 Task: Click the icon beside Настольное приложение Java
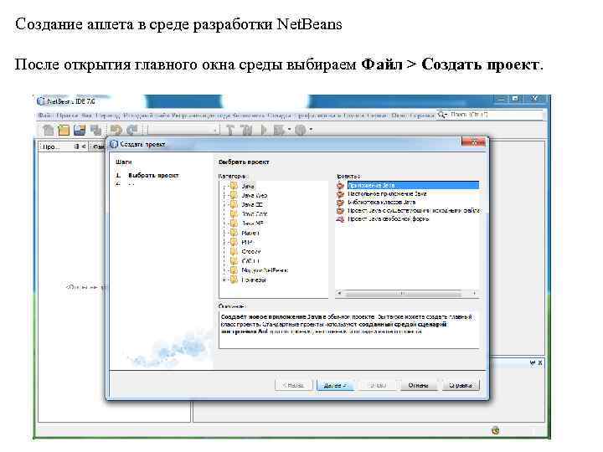tap(340, 193)
